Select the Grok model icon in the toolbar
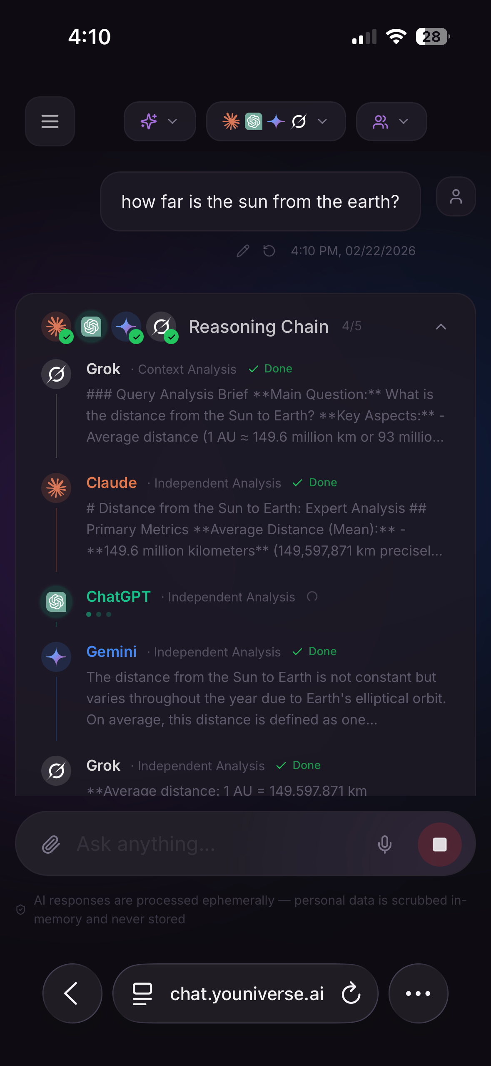This screenshot has height=1066, width=491. 299,121
